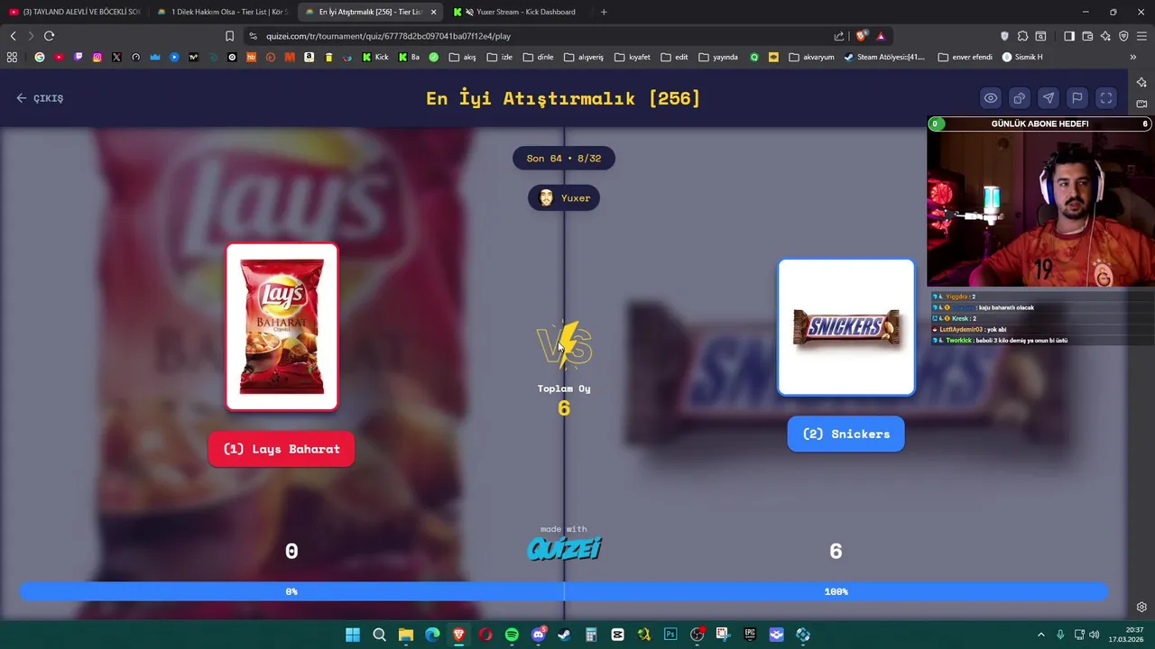Click the volume speaker tray icon
The width and height of the screenshot is (1155, 649).
pos(1094,635)
